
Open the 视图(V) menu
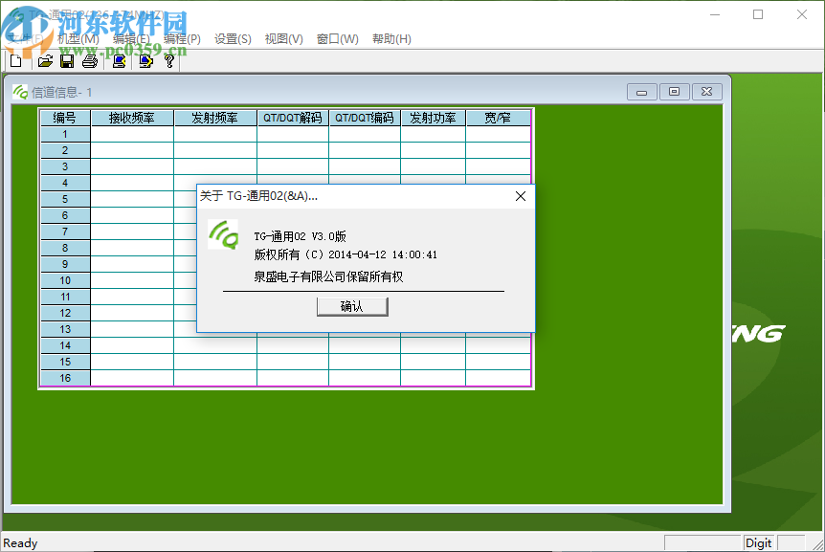[x=283, y=38]
